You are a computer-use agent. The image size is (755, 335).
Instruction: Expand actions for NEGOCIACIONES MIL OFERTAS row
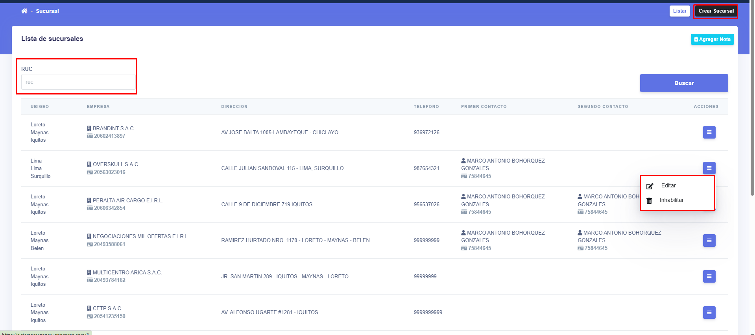(709, 240)
